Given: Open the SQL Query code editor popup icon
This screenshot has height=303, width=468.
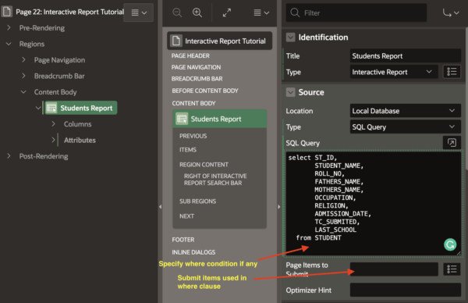Looking at the screenshot, I should (x=452, y=143).
